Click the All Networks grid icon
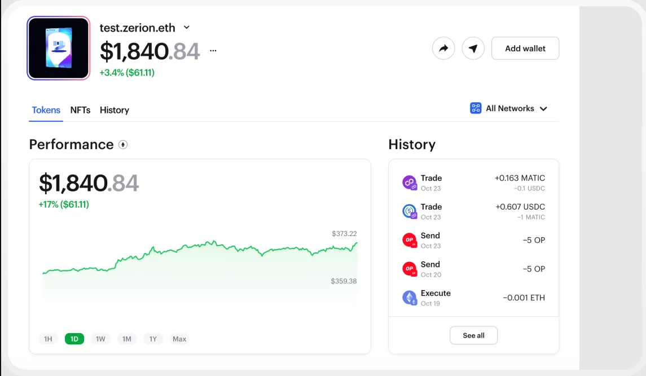Viewport: 646px width, 376px height. click(476, 108)
